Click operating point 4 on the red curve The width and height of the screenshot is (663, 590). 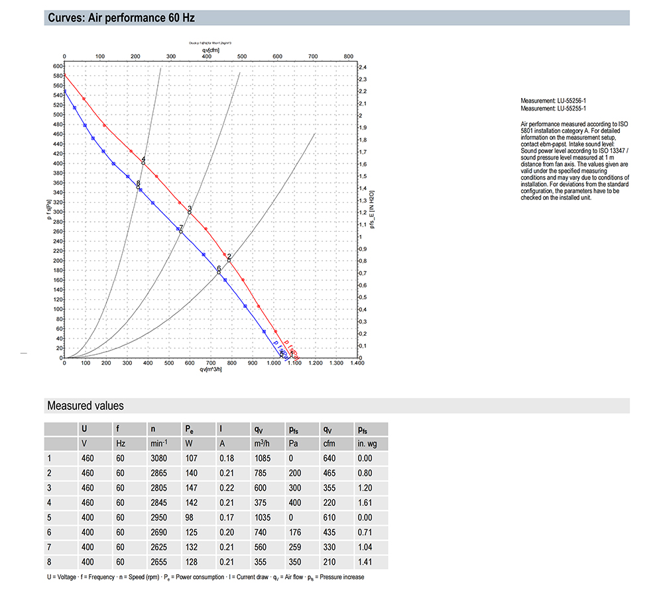pyautogui.click(x=143, y=162)
